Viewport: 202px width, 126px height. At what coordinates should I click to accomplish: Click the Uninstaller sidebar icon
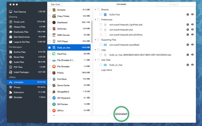tap(11, 82)
